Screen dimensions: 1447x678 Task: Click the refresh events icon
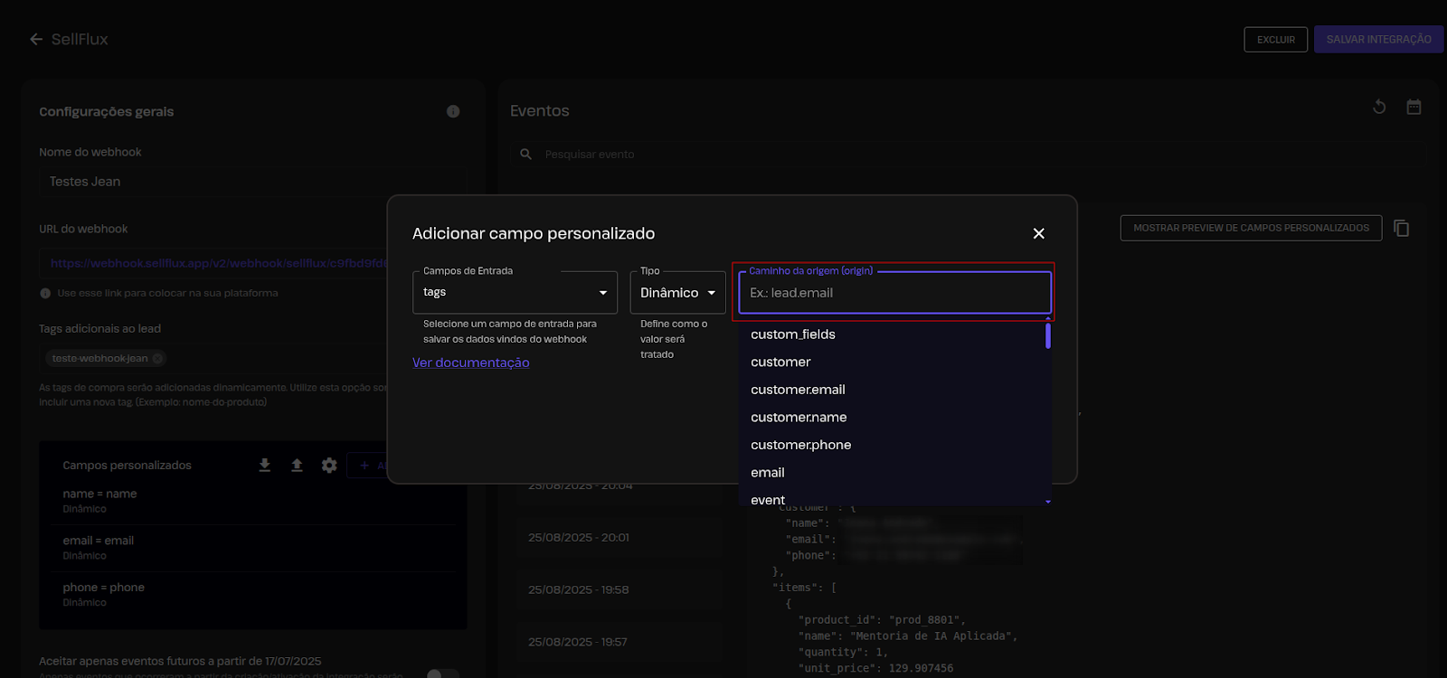(x=1379, y=107)
